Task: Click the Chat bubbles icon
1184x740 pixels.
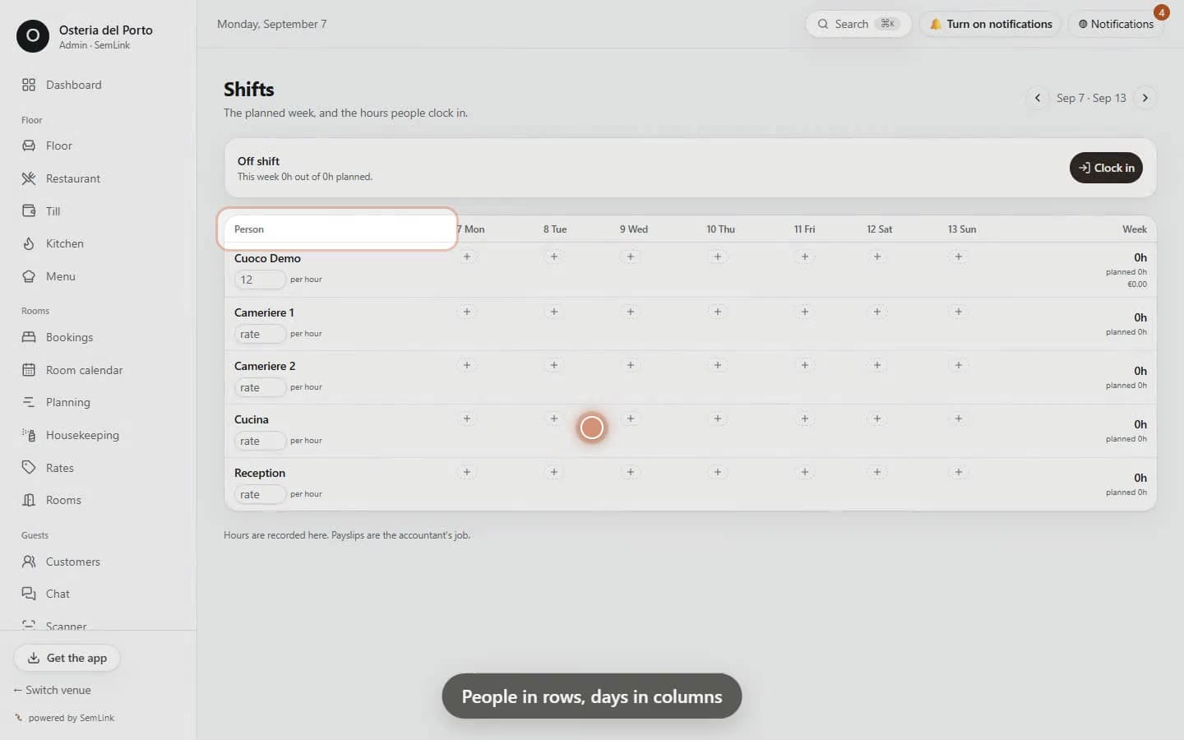Action: pos(29,594)
